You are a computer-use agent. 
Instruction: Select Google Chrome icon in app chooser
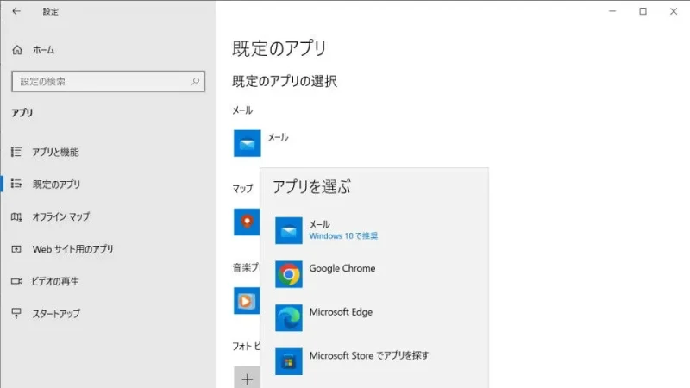tap(289, 274)
